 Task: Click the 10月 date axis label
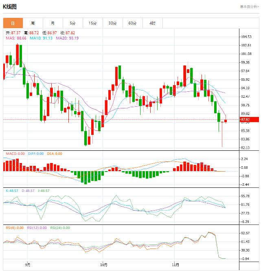tap(104, 265)
